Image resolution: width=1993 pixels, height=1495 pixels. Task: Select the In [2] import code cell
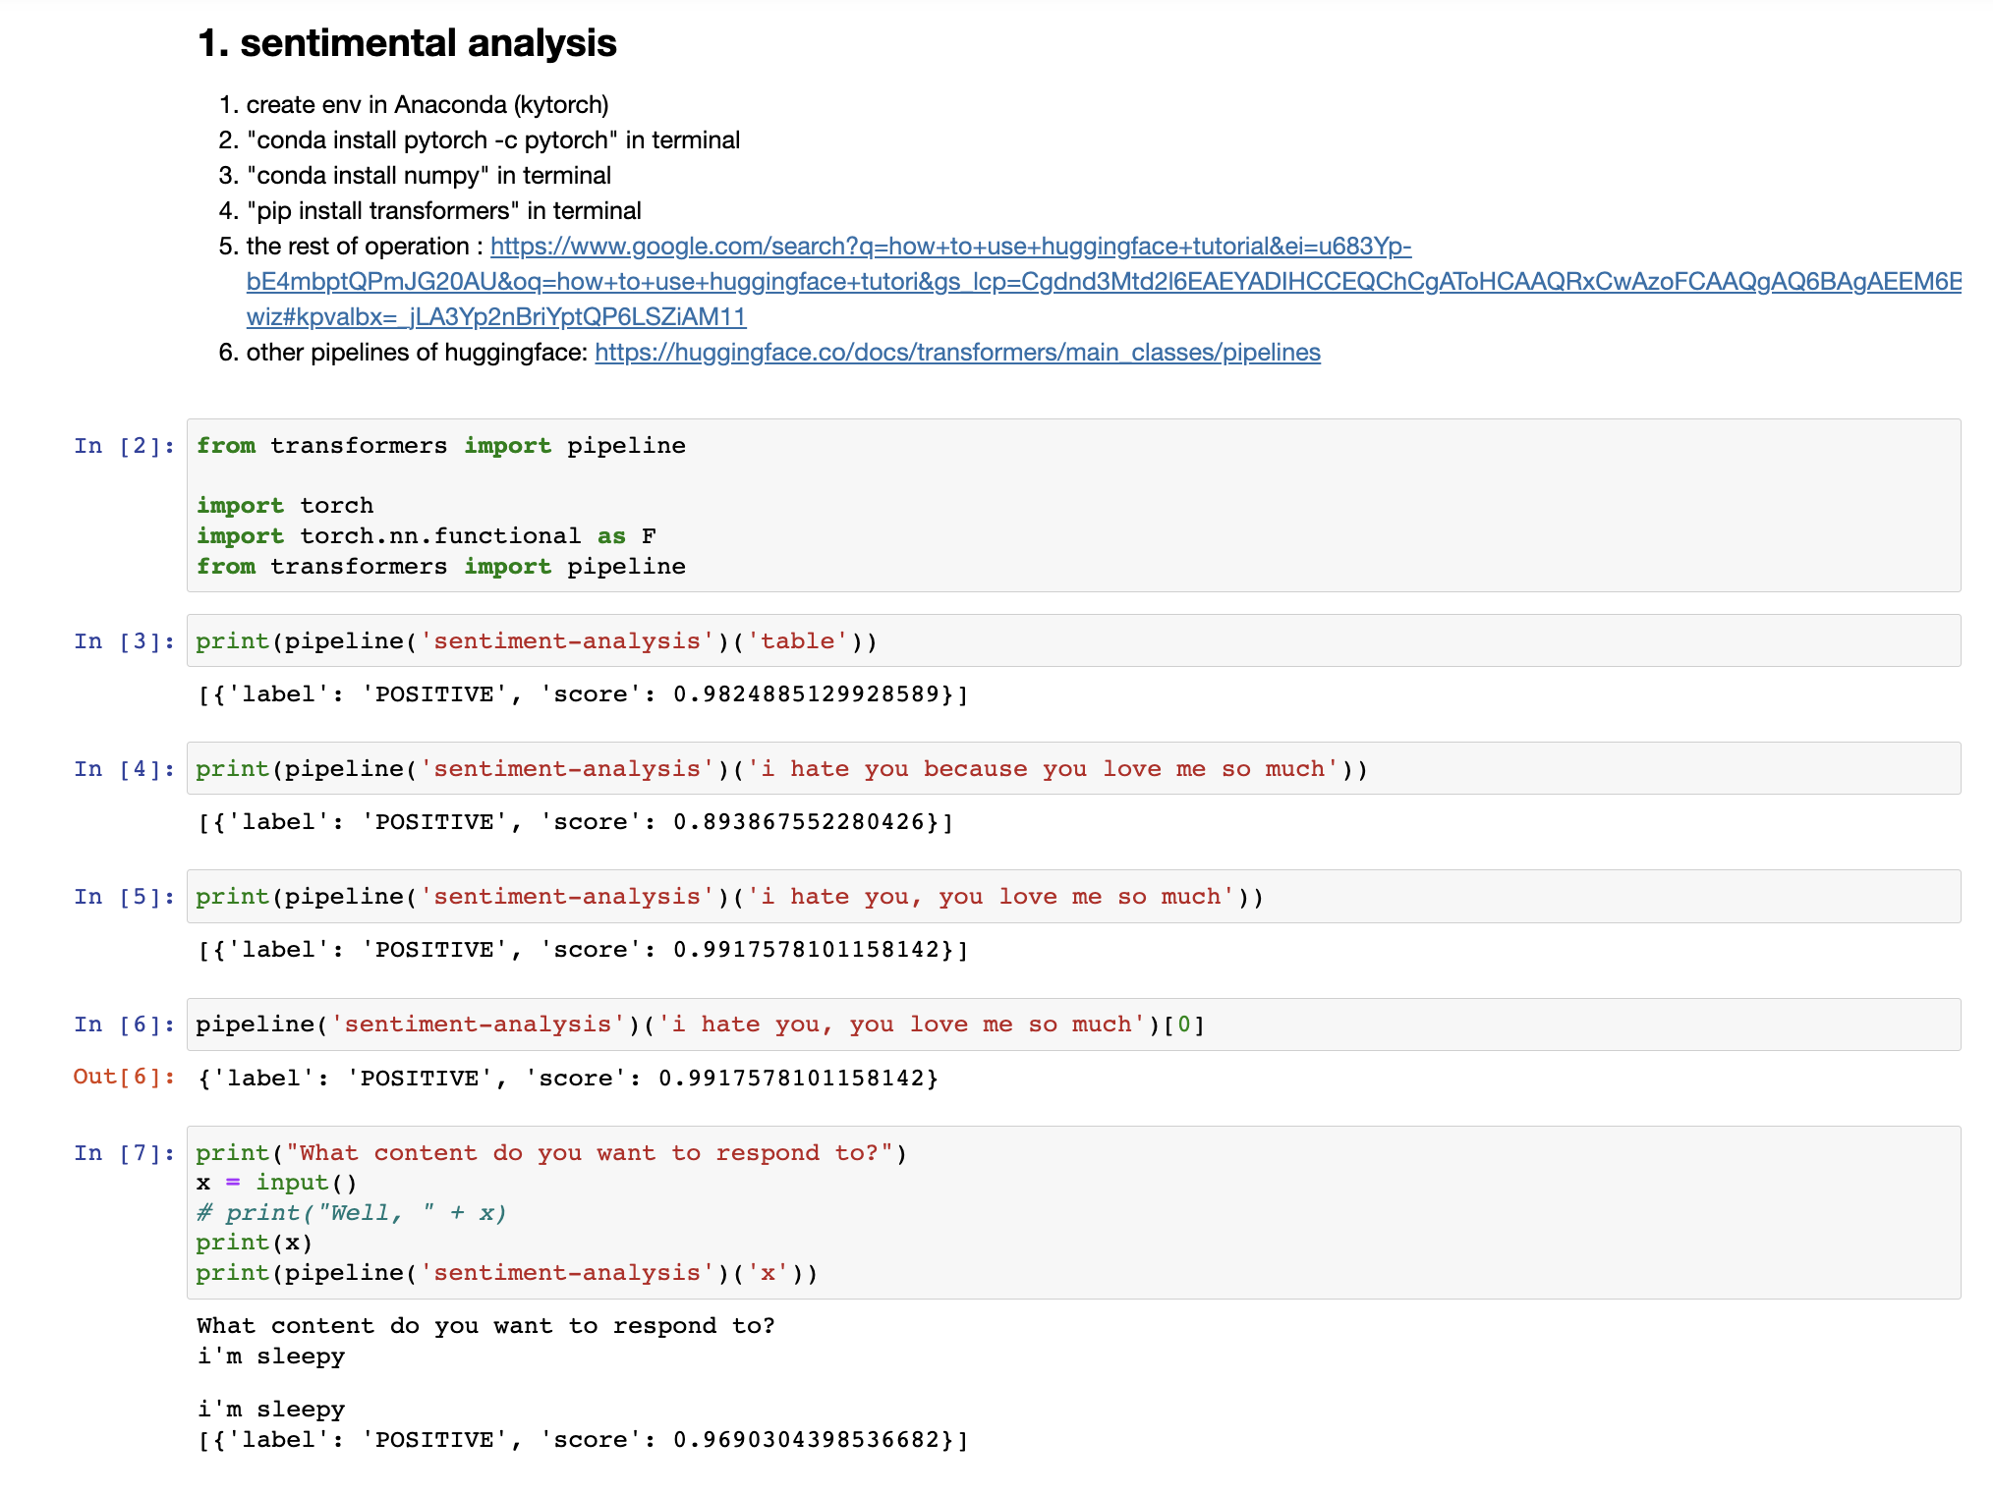coord(688,506)
